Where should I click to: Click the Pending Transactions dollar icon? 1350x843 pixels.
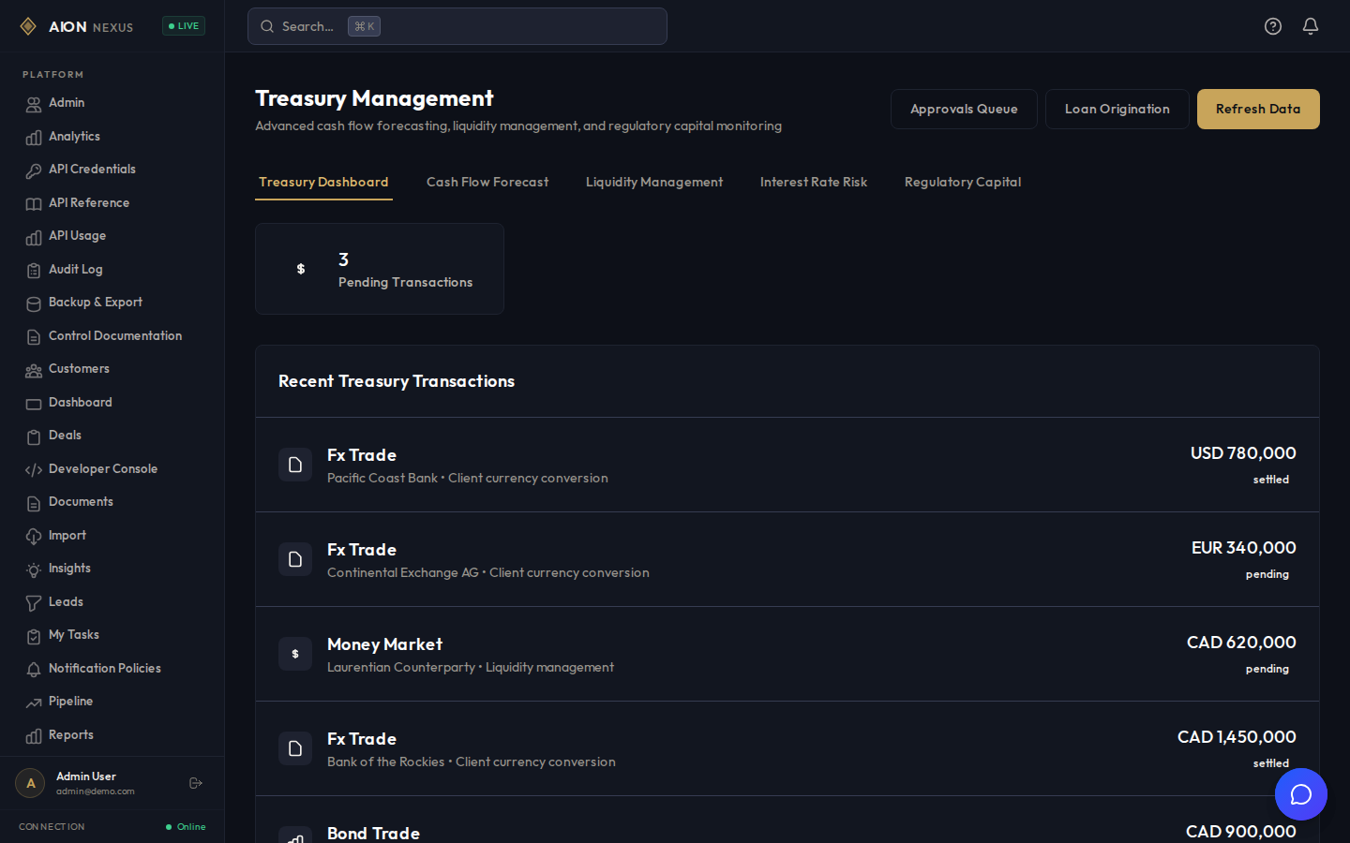coord(301,269)
